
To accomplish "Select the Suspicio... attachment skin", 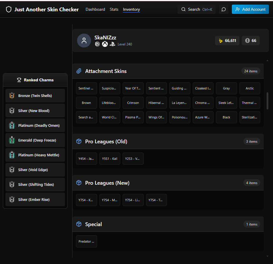I will (x=110, y=88).
